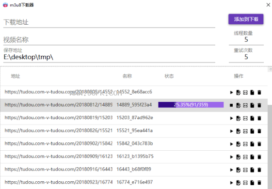The image size is (272, 189).
Task: Stop the downloading 14889_595f23a4 task
Action: point(231,105)
